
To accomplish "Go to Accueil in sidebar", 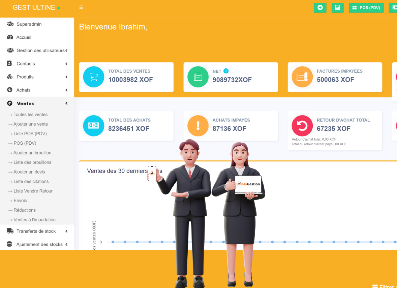I will (x=24, y=37).
